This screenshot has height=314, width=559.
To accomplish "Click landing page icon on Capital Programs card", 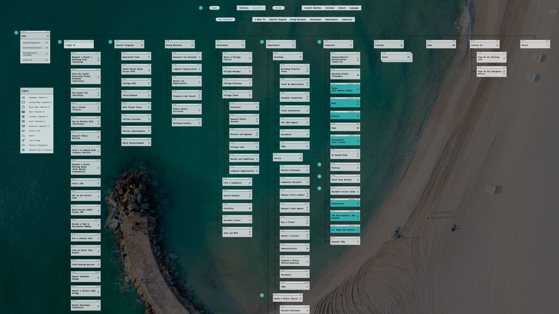I will tap(142, 45).
